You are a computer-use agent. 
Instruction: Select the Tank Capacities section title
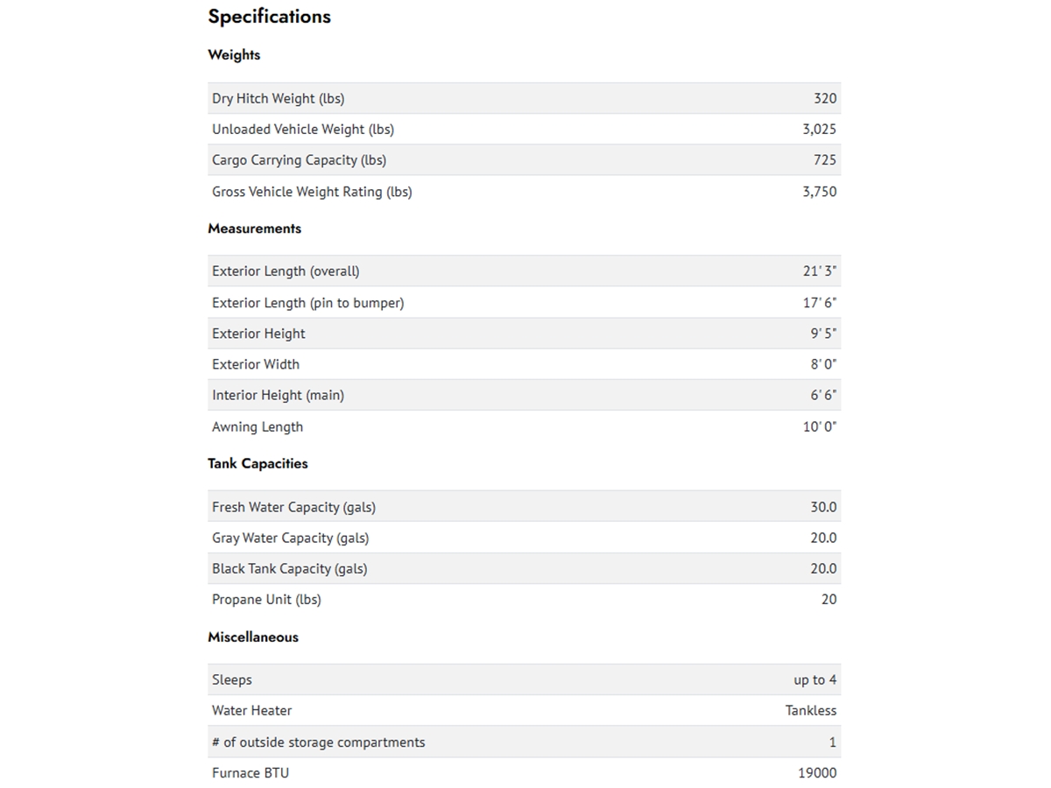point(257,463)
